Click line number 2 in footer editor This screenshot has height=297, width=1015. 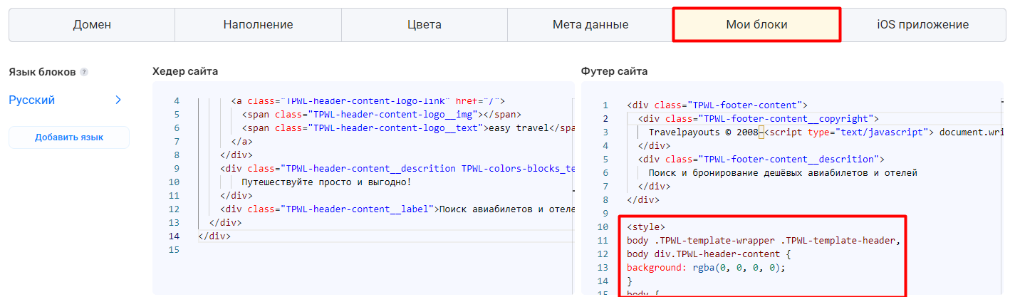605,119
